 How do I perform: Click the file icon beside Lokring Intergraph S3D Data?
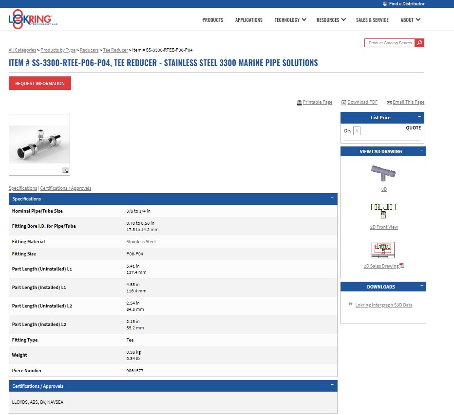(350, 304)
